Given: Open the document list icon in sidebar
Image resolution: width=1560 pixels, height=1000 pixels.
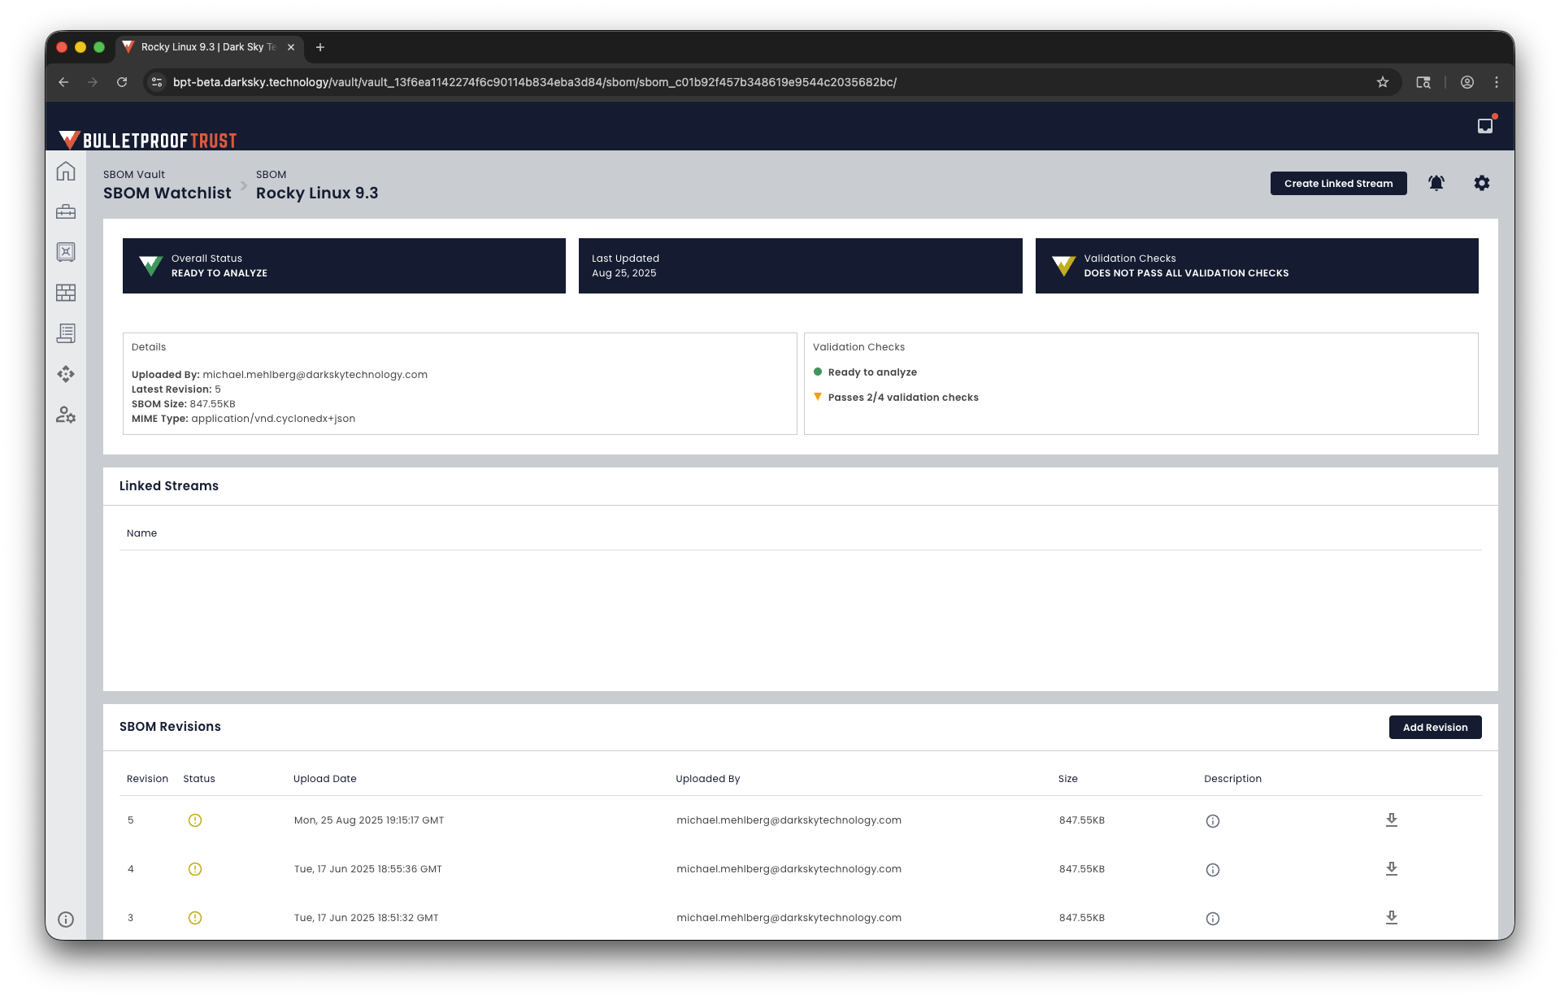Looking at the screenshot, I should point(66,333).
